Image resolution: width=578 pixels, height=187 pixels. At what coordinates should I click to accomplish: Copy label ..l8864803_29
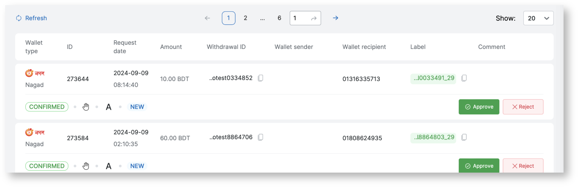pyautogui.click(x=464, y=137)
